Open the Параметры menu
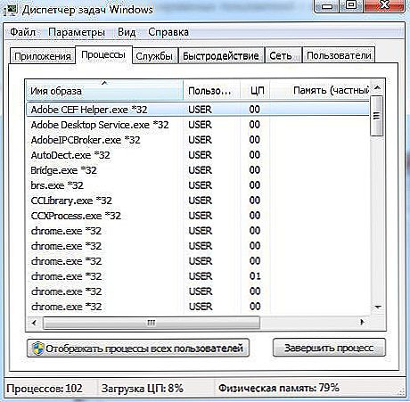The image size is (410, 402). [x=77, y=32]
